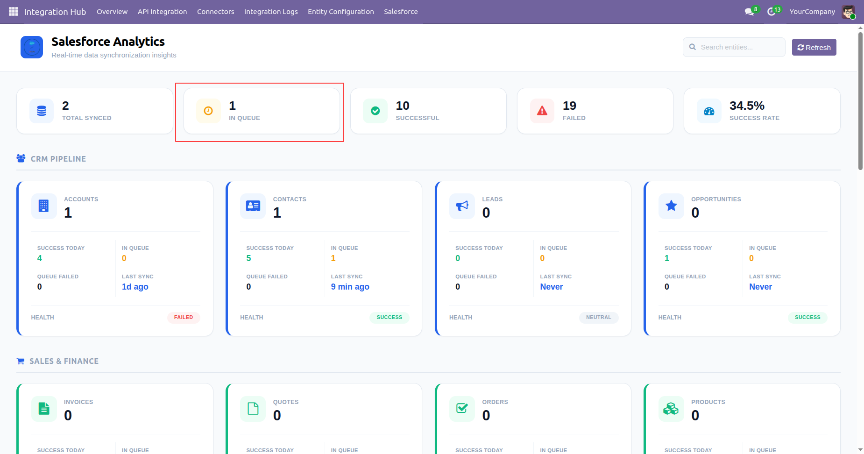
Task: Click the Invoices document icon
Action: tap(43, 409)
